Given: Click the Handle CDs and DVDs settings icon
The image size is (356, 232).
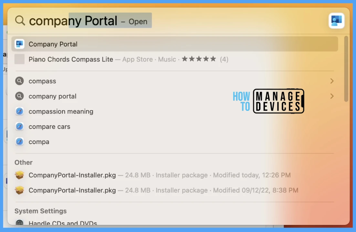Looking at the screenshot, I should pyautogui.click(x=19, y=222).
